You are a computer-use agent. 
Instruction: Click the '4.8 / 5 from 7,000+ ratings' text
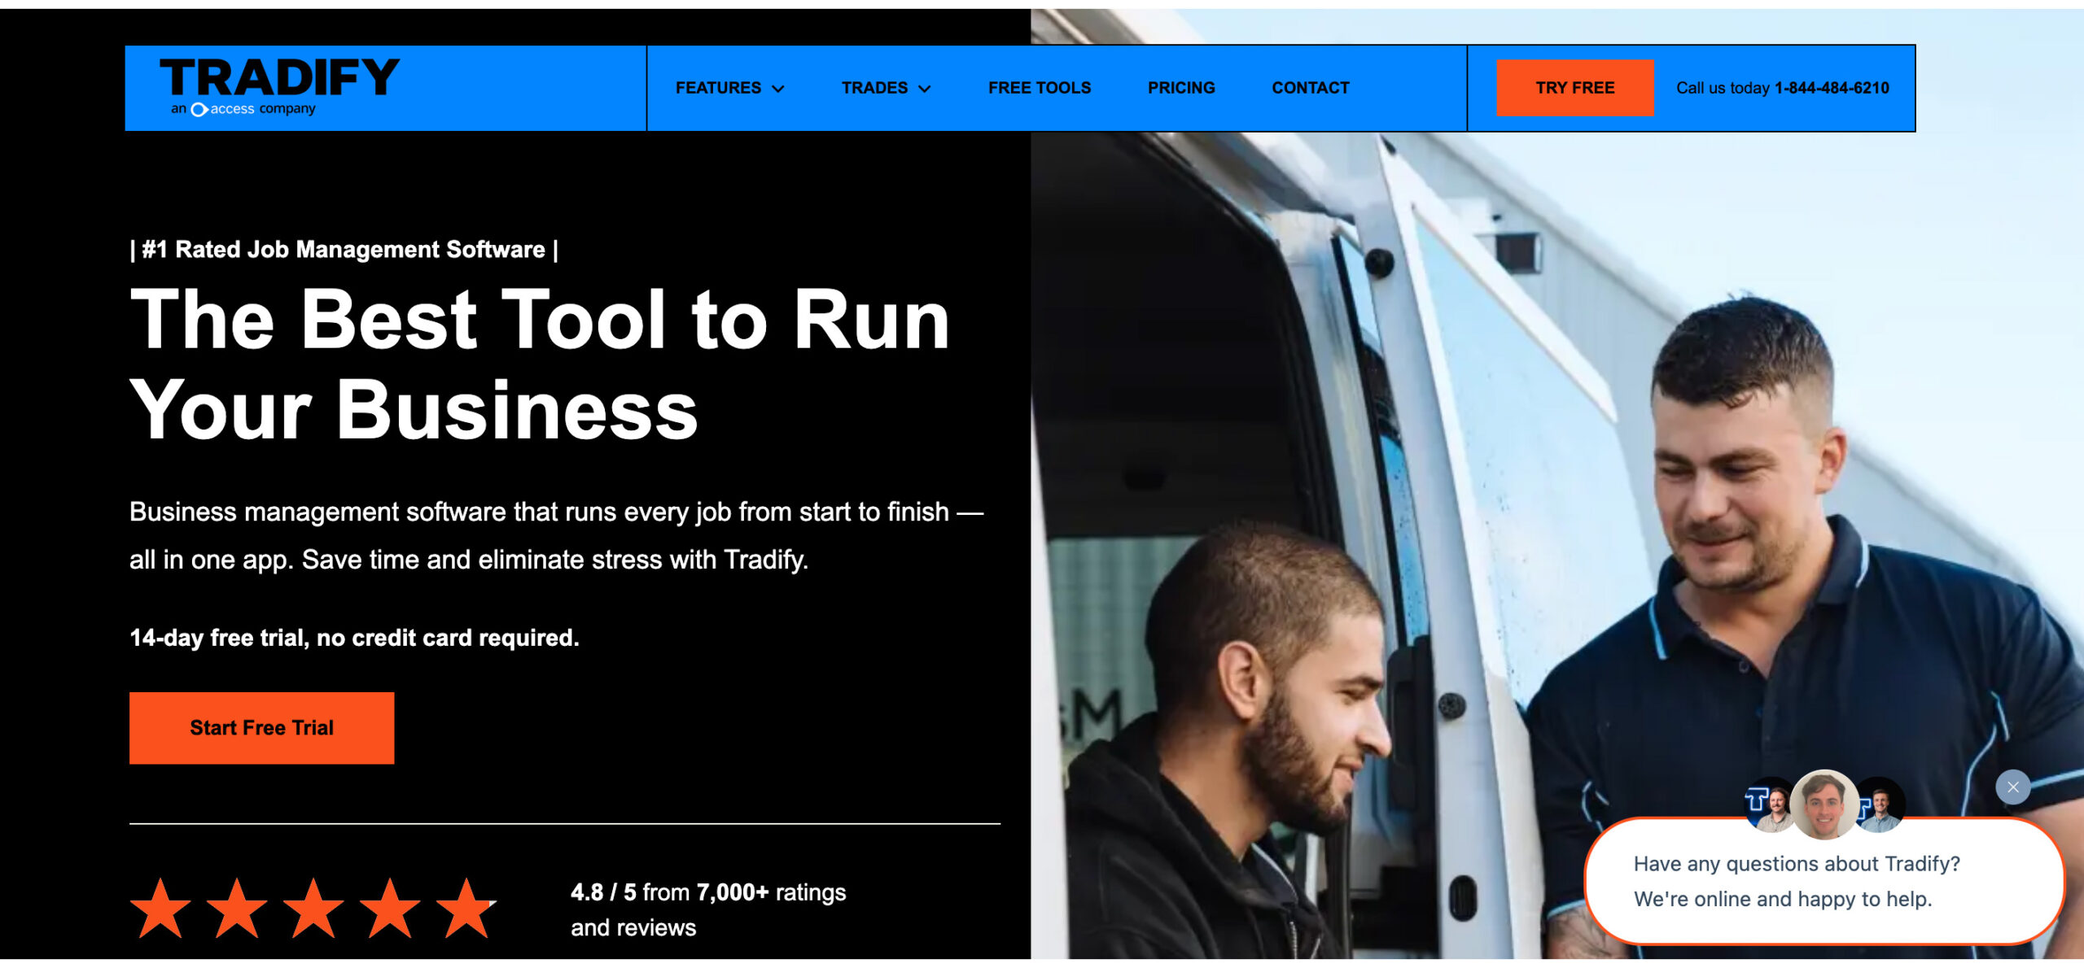click(x=708, y=892)
